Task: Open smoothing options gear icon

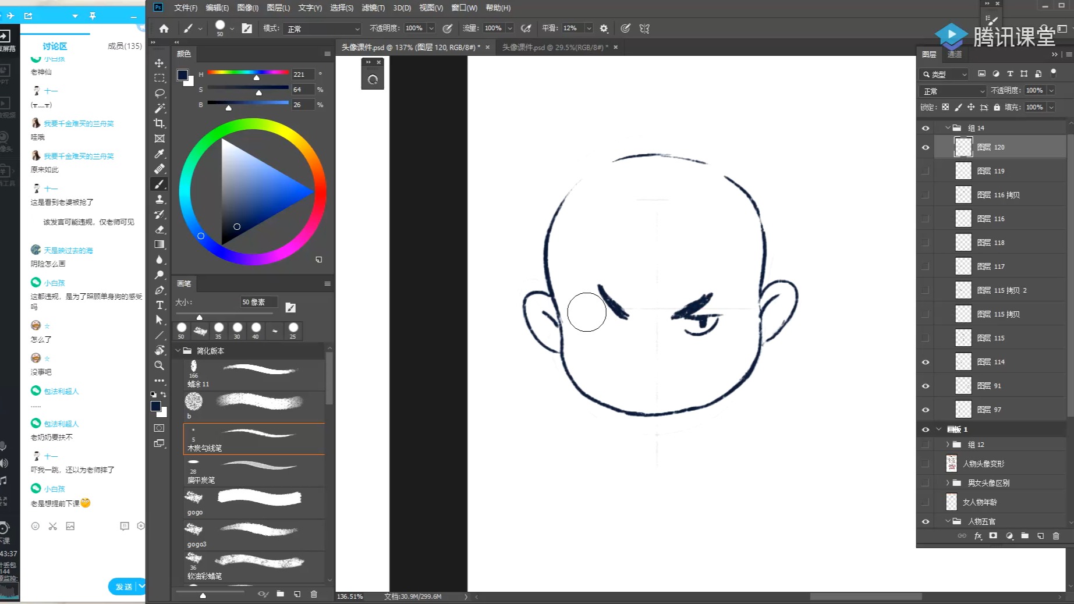Action: 604,29
